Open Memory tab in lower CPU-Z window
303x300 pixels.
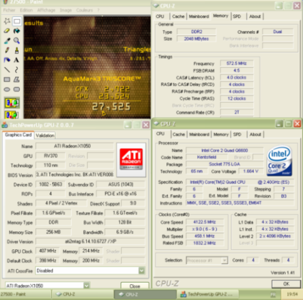point(221,134)
